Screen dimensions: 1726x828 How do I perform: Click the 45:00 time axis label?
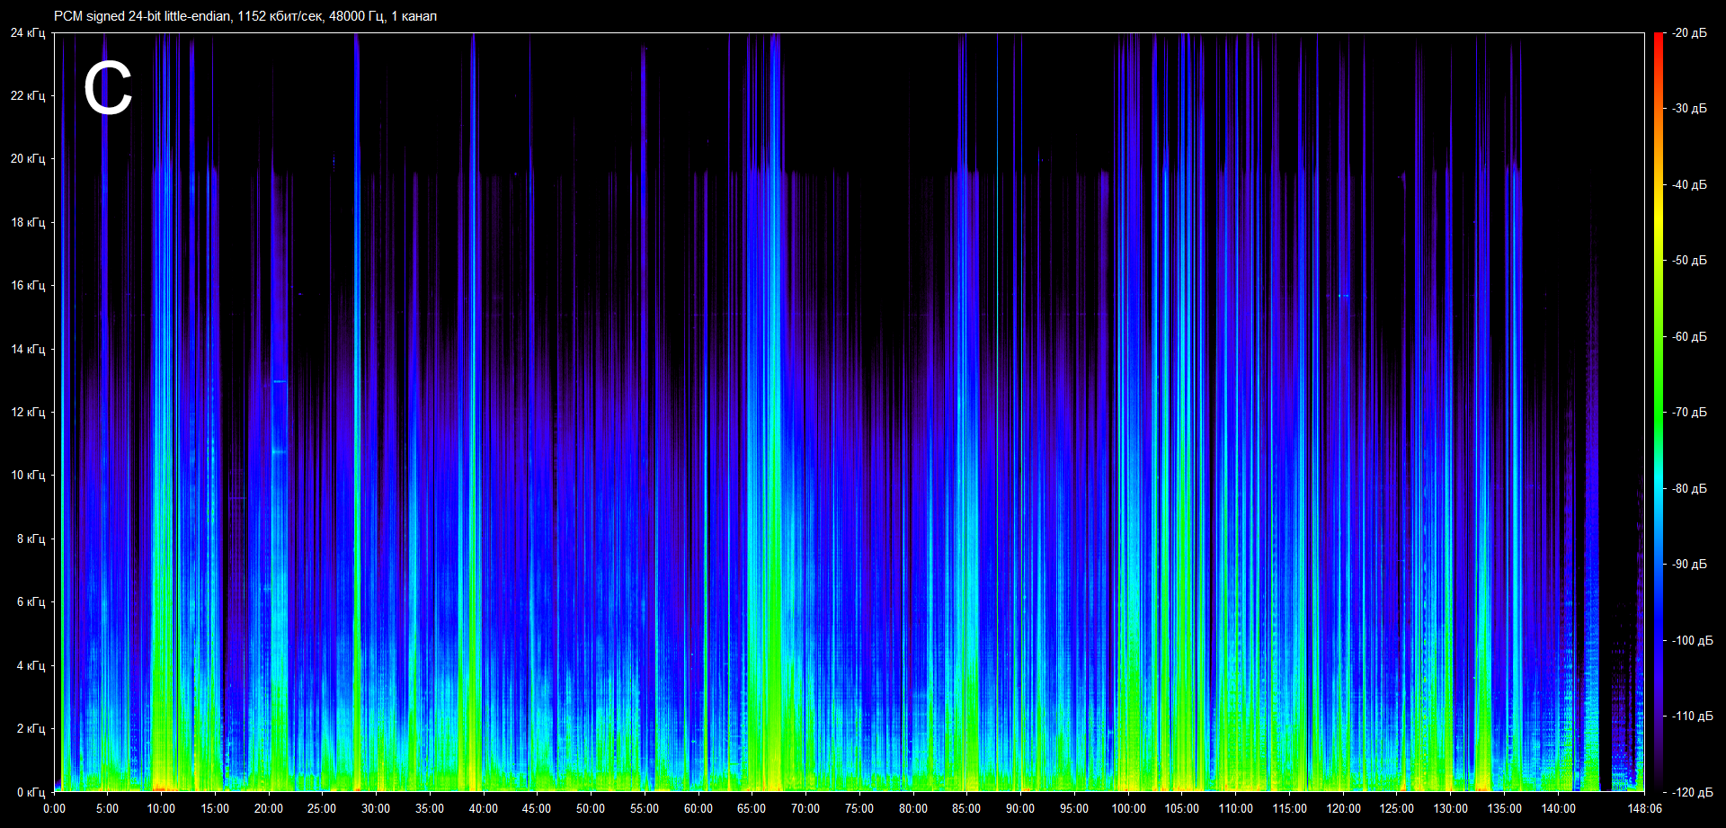pyautogui.click(x=537, y=808)
